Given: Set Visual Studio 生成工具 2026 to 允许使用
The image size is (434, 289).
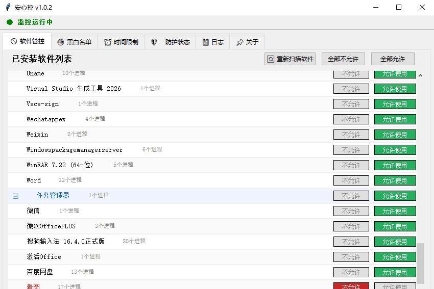Looking at the screenshot, I should pos(395,89).
